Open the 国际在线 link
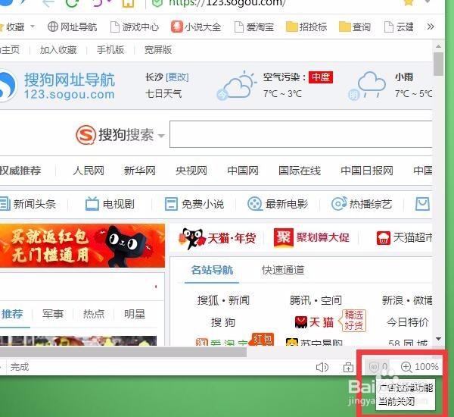 pyautogui.click(x=300, y=171)
